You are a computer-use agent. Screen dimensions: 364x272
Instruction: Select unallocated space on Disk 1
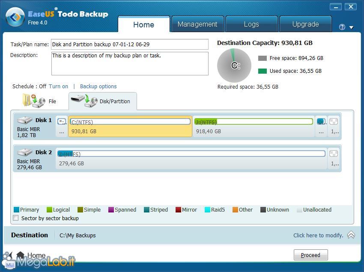(334, 126)
